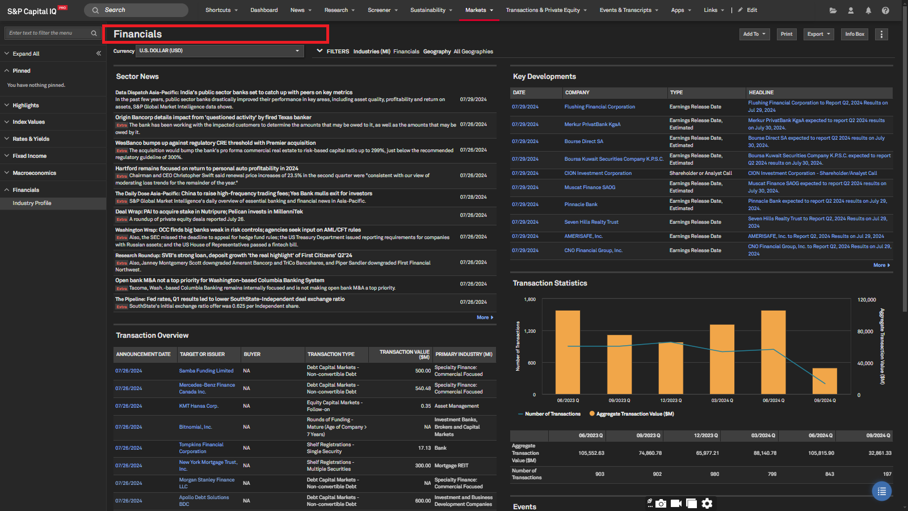
Task: Click the video recording camera icon
Action: point(676,504)
